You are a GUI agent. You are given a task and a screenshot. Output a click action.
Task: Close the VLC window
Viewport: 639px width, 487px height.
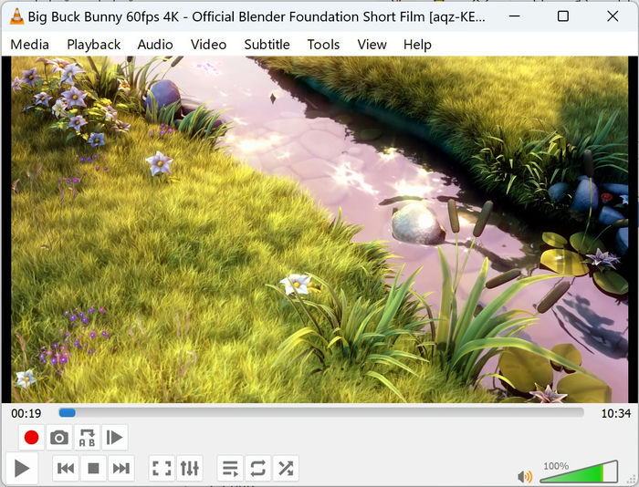click(613, 16)
